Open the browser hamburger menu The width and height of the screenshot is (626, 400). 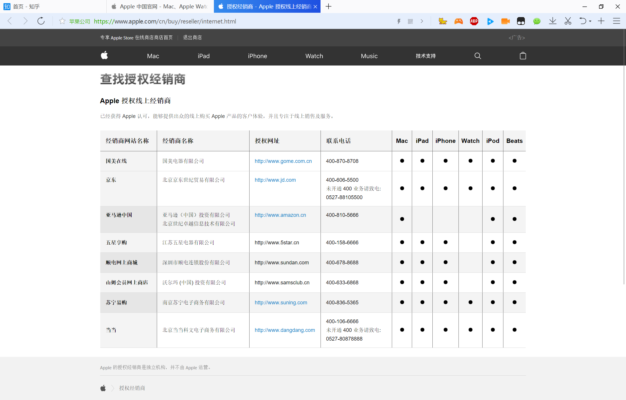(616, 21)
